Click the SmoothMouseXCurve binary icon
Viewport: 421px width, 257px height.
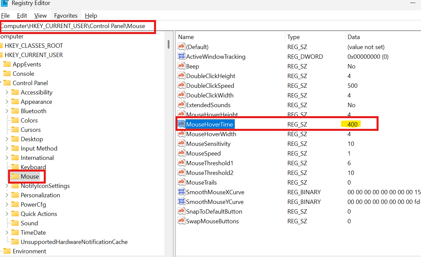(x=181, y=192)
